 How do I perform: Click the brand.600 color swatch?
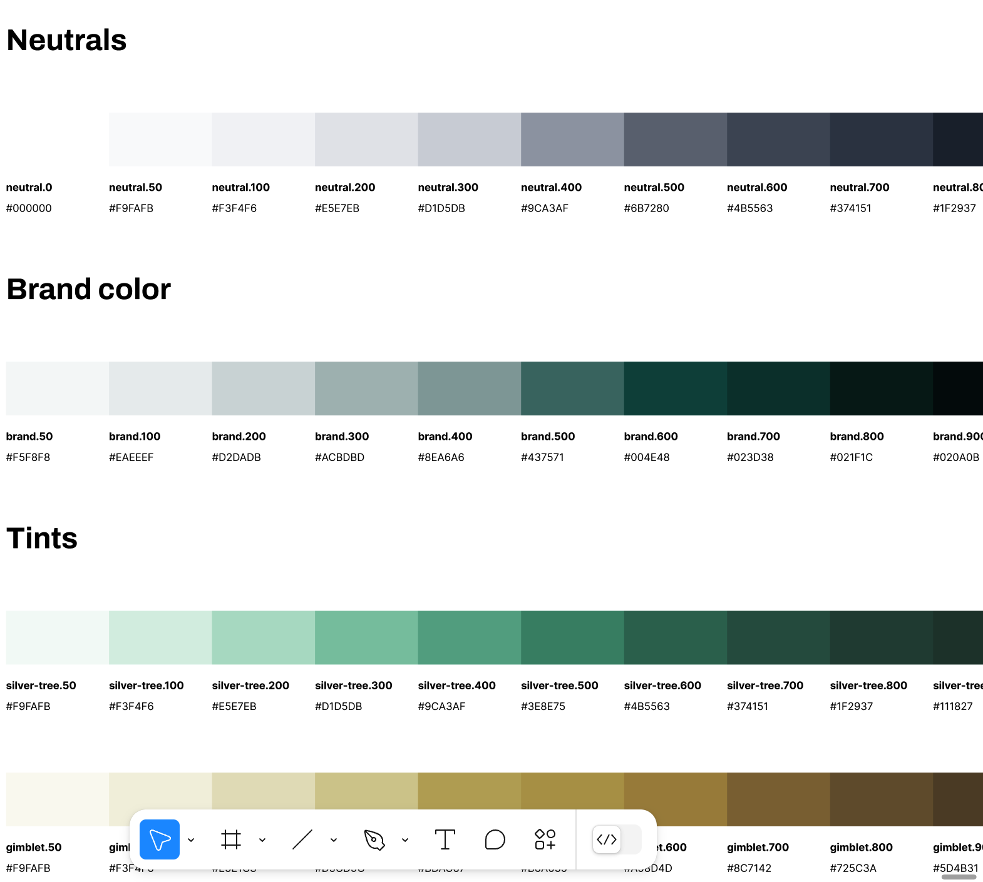675,388
